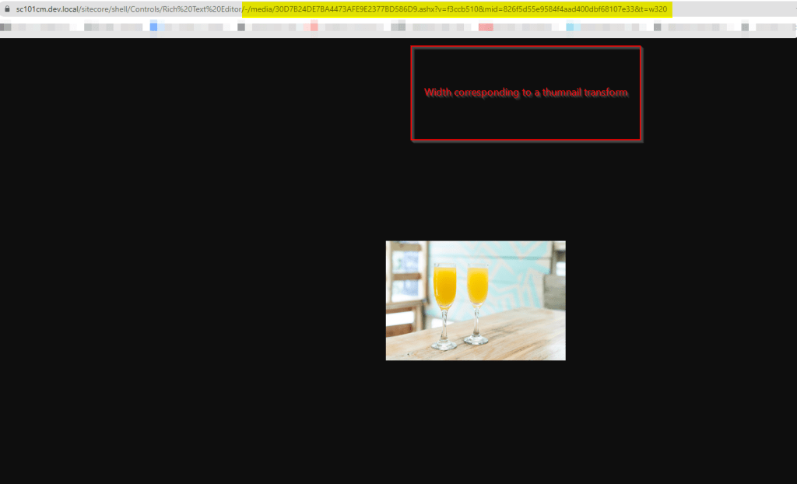This screenshot has width=797, height=484.
Task: Click the leftmost pink favicon bookmark
Action: click(x=314, y=27)
